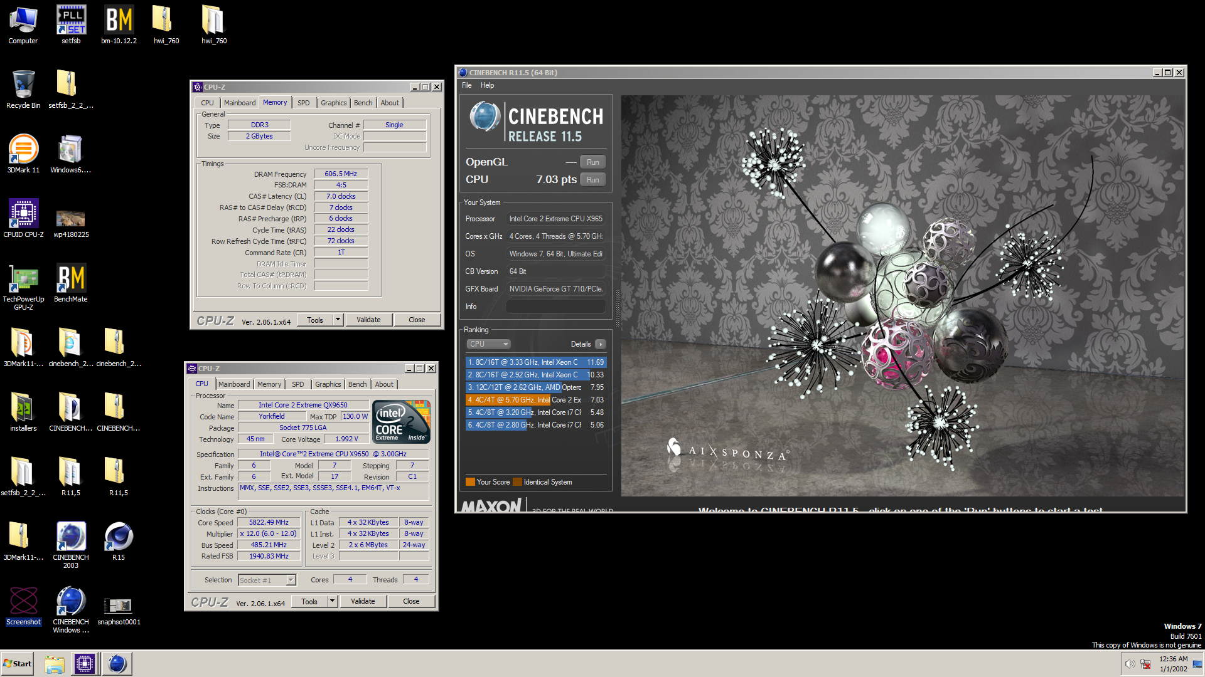Launch the CINEBENCH 2003 shortcut
The height and width of the screenshot is (677, 1205).
point(71,545)
